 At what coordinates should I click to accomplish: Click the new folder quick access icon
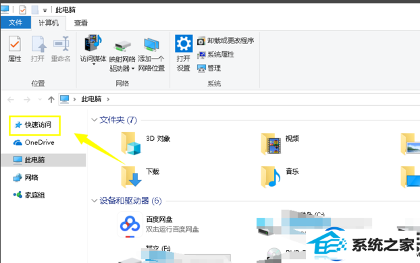pos(35,10)
